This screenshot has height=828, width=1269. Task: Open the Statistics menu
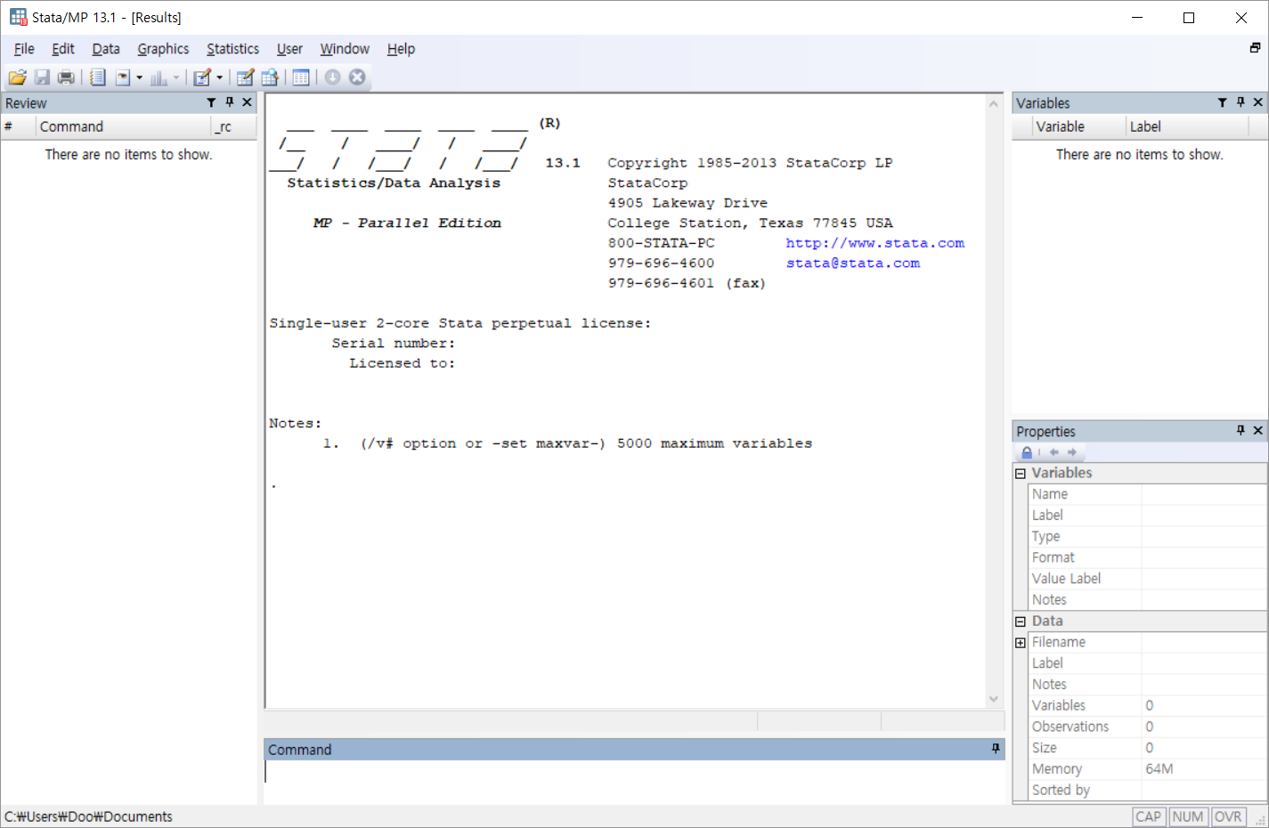point(233,49)
